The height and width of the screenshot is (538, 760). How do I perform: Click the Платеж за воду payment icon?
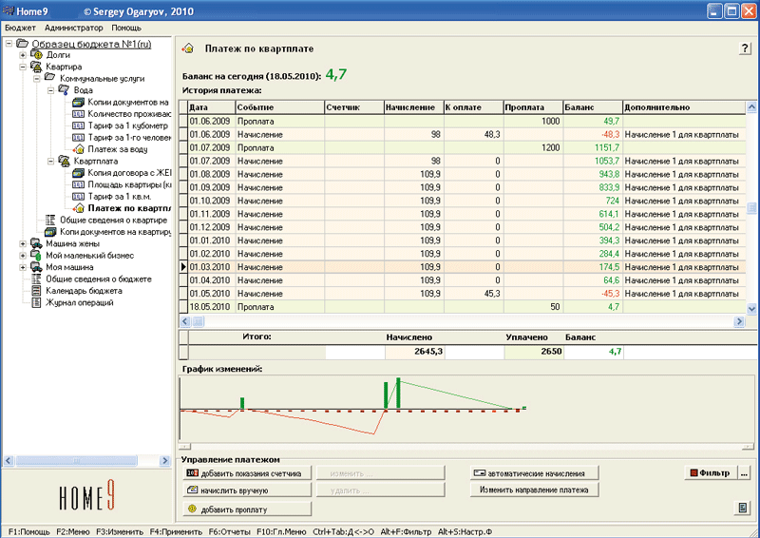coord(79,148)
